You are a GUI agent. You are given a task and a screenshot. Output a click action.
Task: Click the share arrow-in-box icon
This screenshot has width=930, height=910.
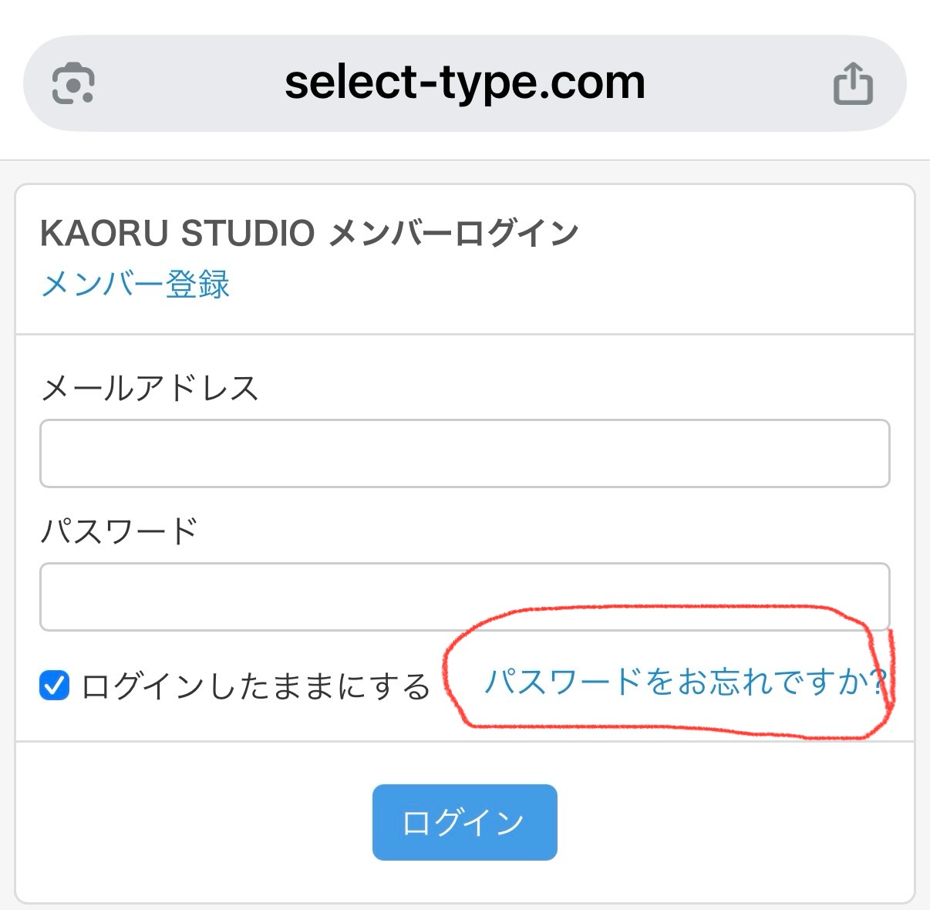[853, 83]
